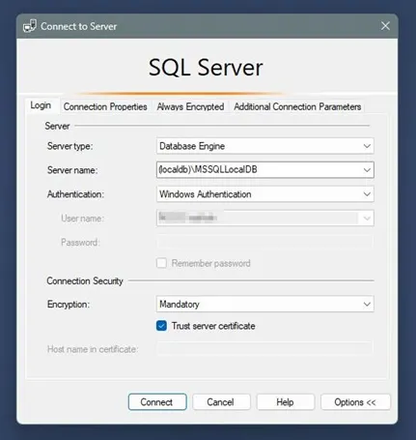Image resolution: width=416 pixels, height=440 pixels.
Task: Switch to the Login tab
Action: (41, 105)
